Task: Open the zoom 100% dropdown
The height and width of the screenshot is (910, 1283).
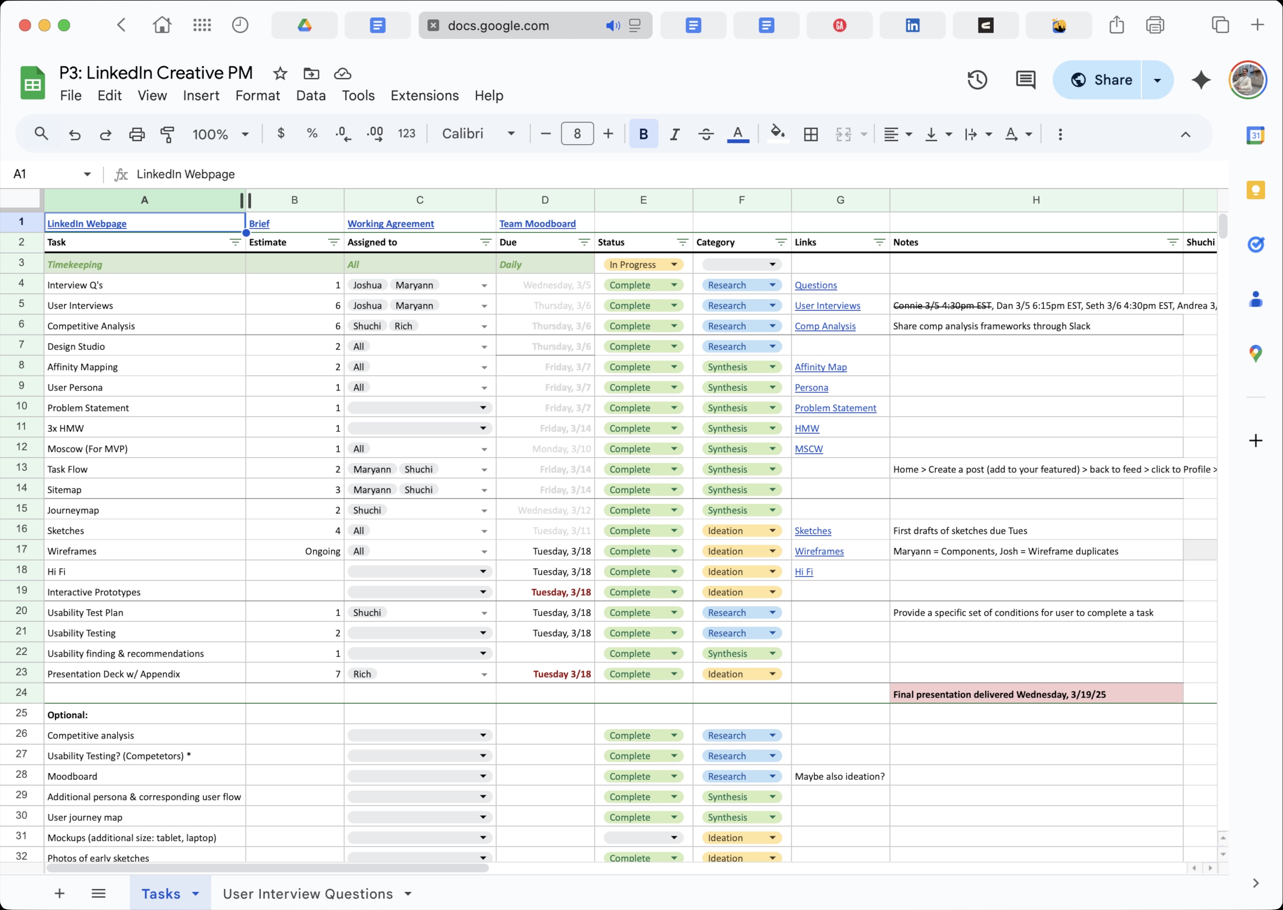Action: point(220,135)
